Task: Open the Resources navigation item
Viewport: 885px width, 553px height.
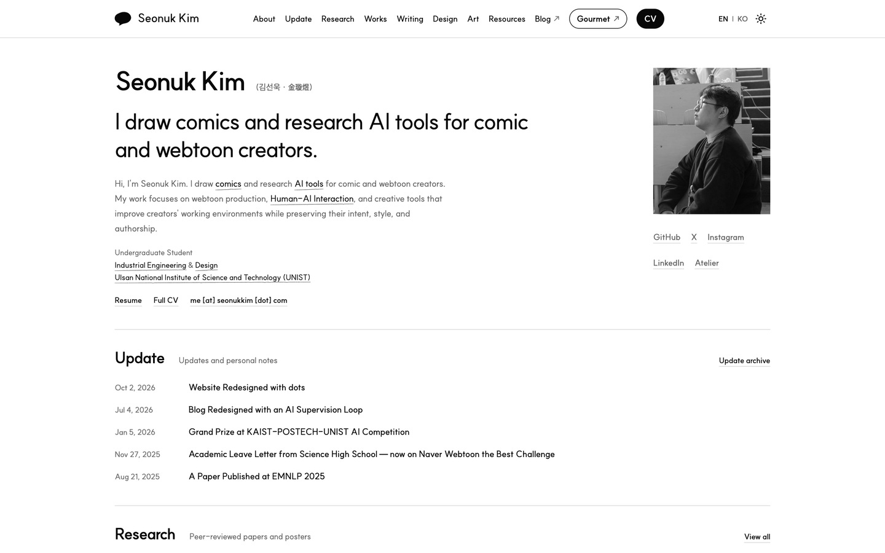Action: [507, 19]
